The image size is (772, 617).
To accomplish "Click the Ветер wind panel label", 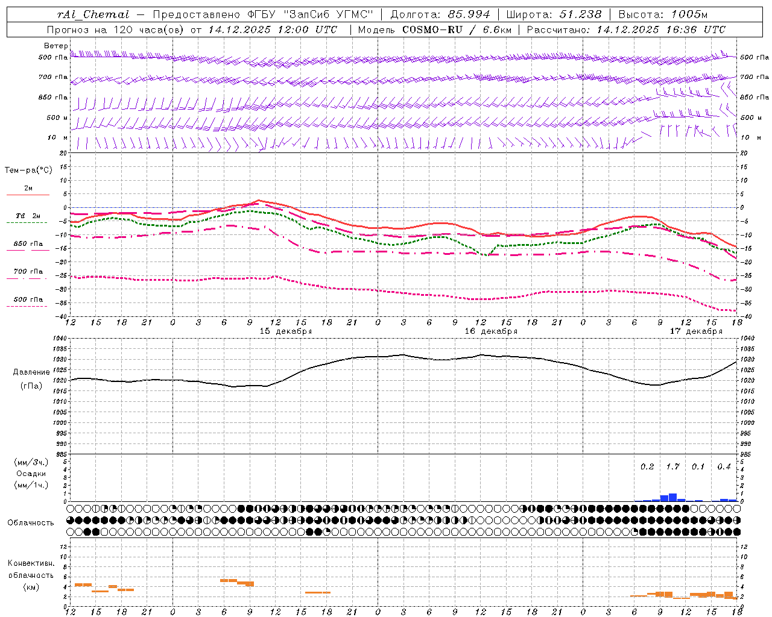I will (55, 46).
